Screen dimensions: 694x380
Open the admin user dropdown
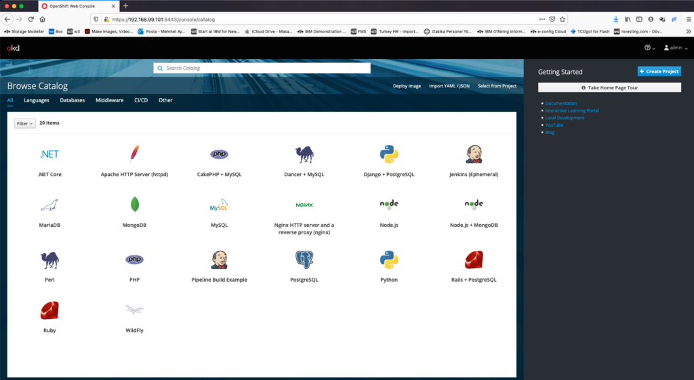(676, 48)
